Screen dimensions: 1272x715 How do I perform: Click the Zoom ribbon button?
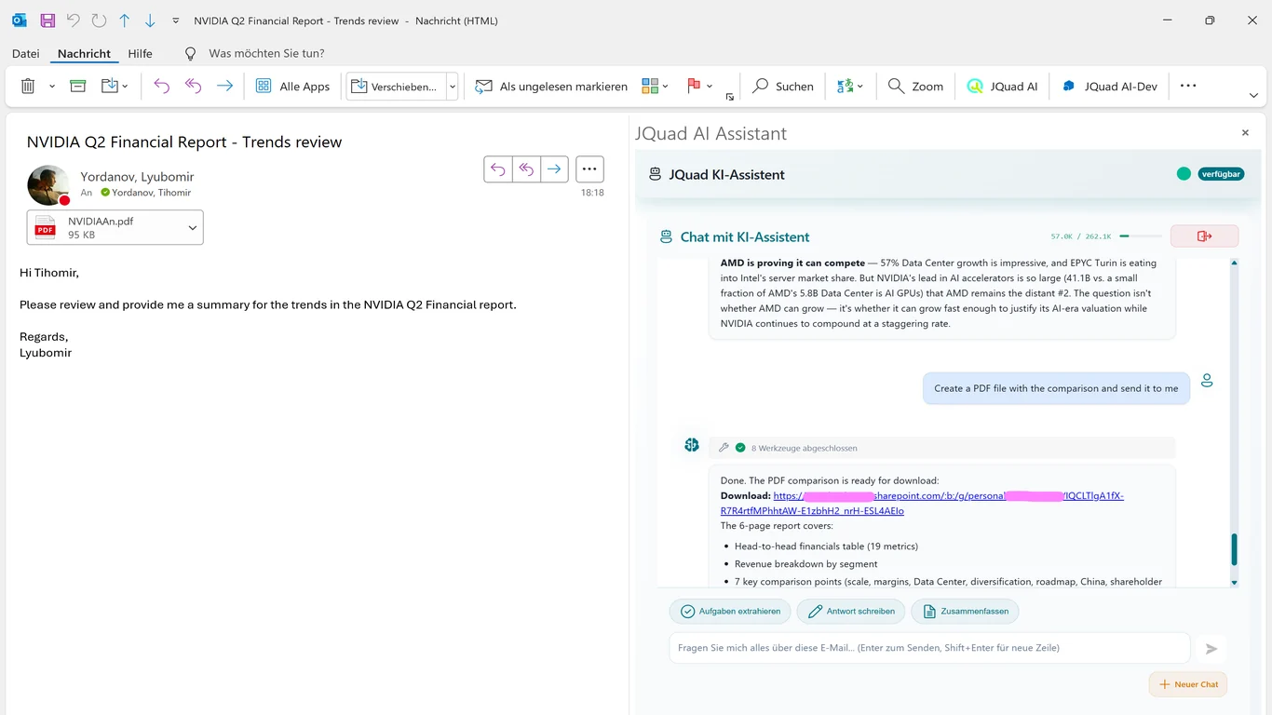(915, 86)
